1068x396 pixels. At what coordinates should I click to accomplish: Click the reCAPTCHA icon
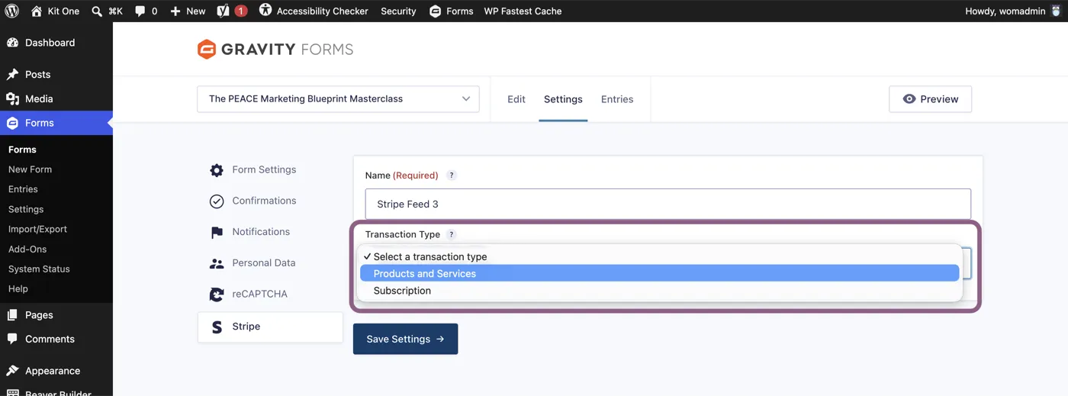[x=217, y=295]
